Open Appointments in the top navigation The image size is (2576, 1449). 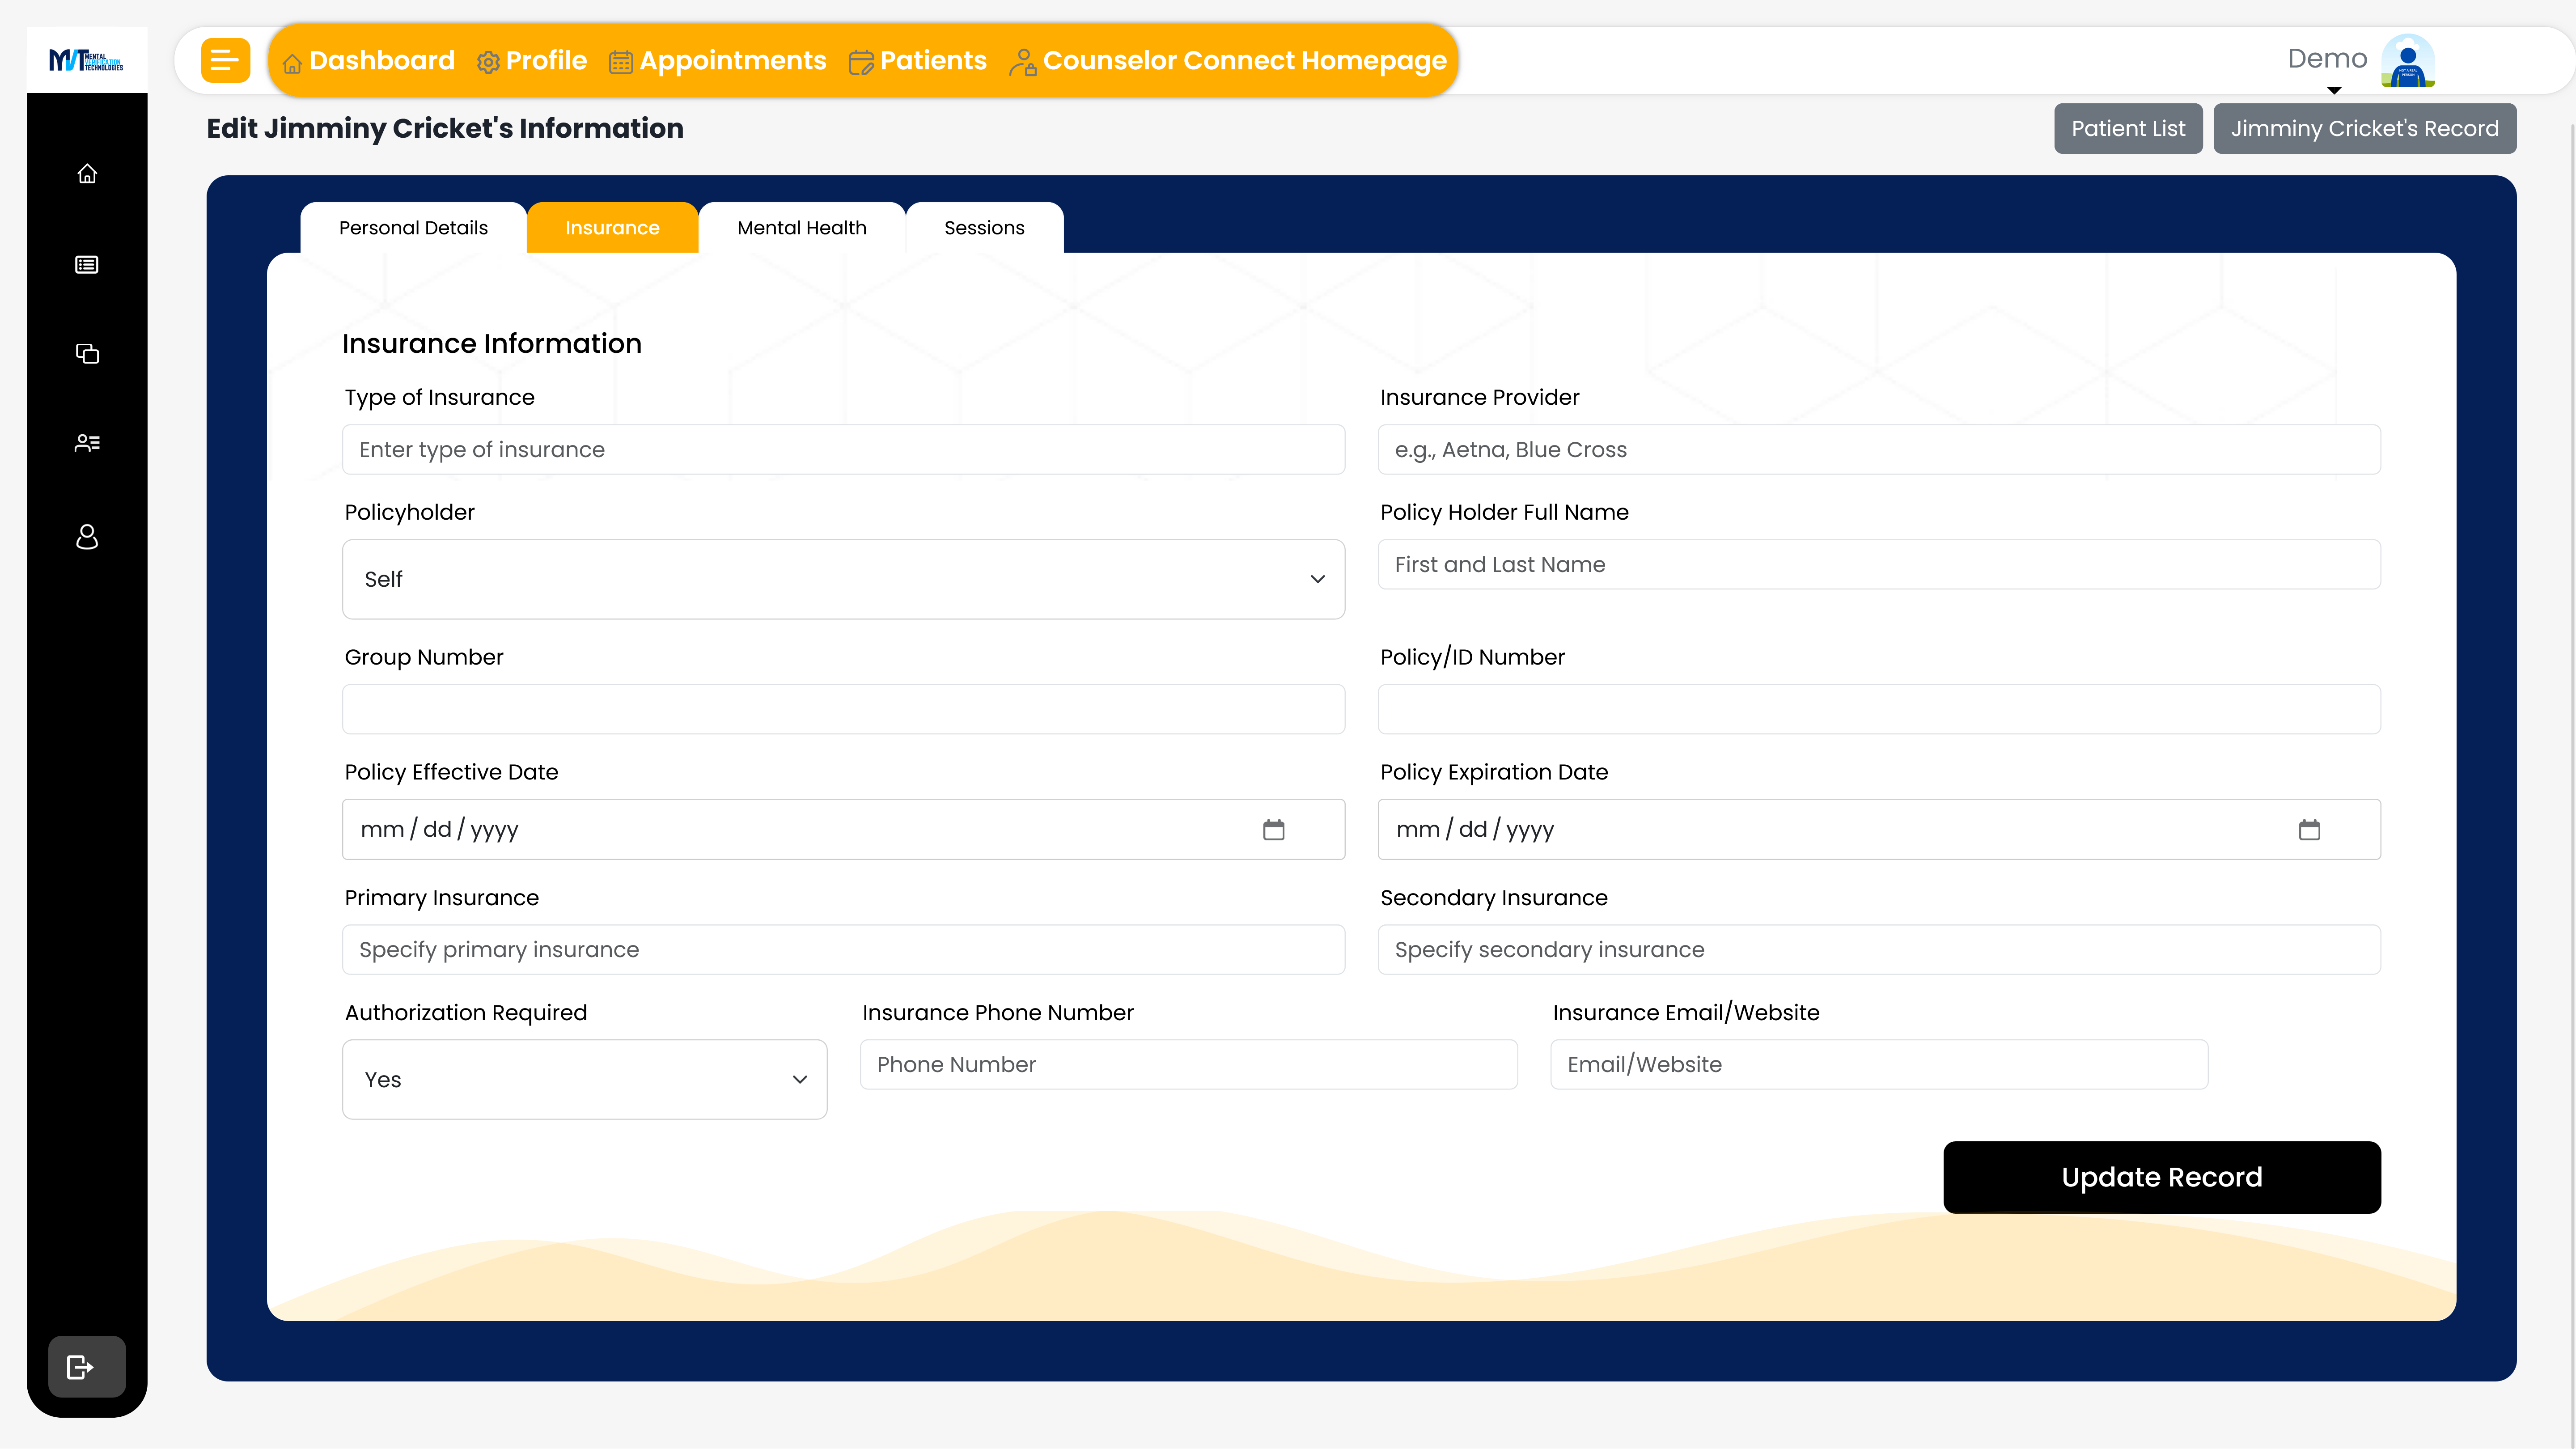[718, 60]
